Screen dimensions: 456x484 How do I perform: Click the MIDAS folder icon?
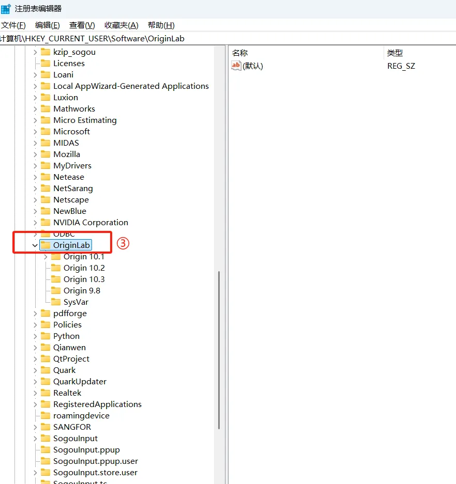coord(45,143)
